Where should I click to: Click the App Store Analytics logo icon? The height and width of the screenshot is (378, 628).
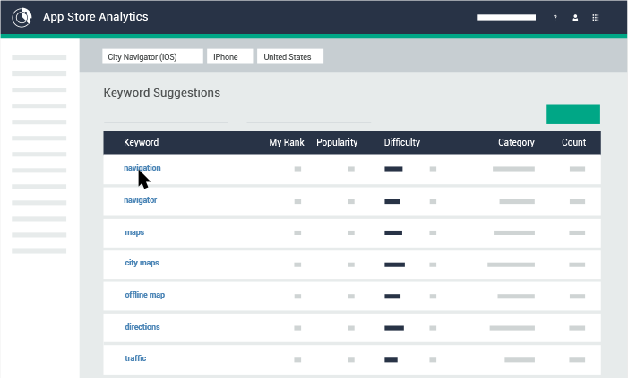coord(22,17)
